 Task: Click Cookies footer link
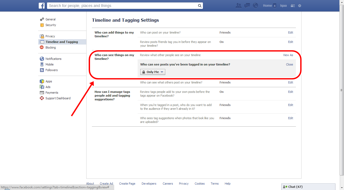pyautogui.click(x=200, y=184)
